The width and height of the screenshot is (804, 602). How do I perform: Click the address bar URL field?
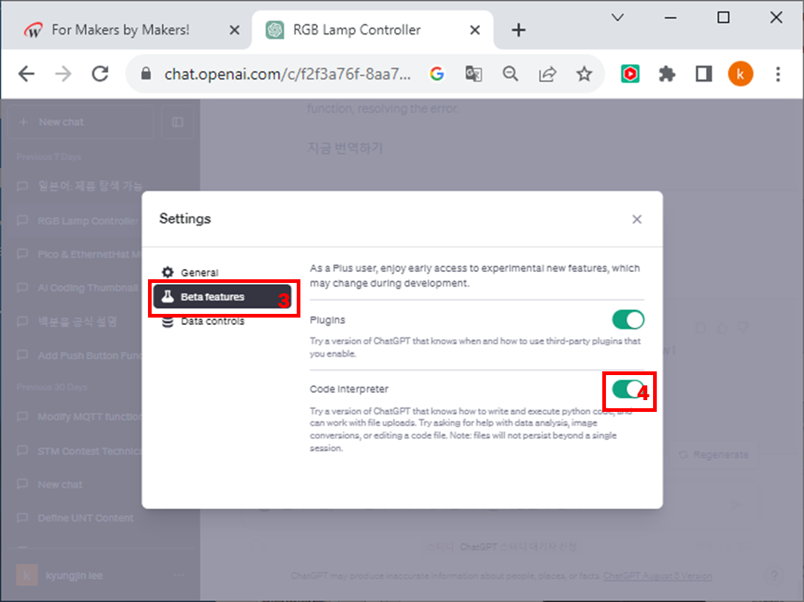click(286, 74)
